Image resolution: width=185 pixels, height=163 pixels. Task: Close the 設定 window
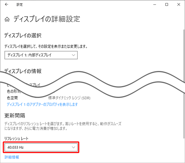179,4
